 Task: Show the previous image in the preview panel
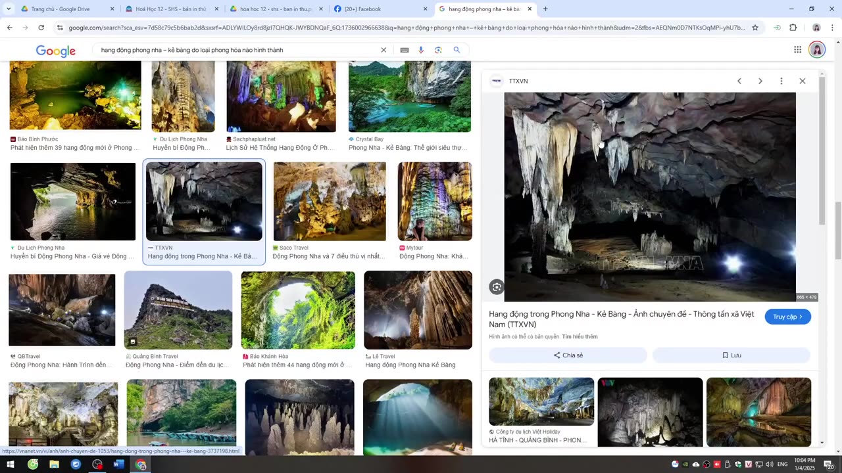(739, 81)
